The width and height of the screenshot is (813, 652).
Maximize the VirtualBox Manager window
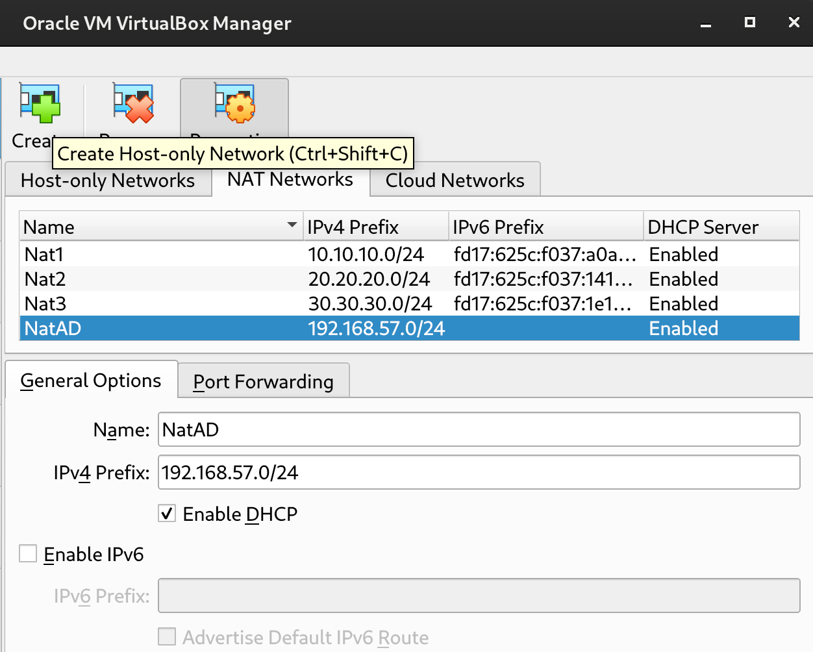pos(750,23)
